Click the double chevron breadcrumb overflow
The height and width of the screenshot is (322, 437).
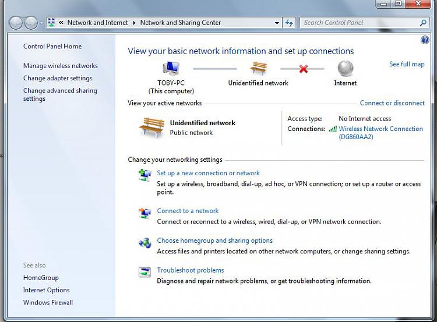pos(61,23)
